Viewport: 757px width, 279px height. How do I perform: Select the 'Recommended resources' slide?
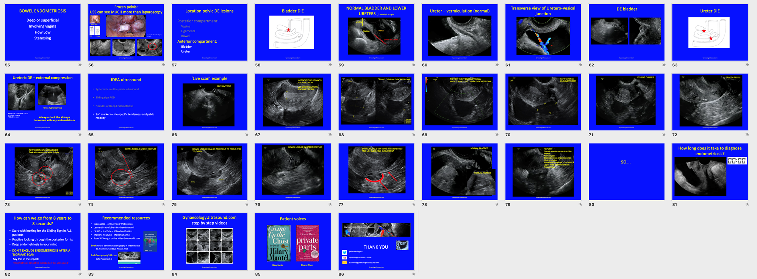point(126,241)
